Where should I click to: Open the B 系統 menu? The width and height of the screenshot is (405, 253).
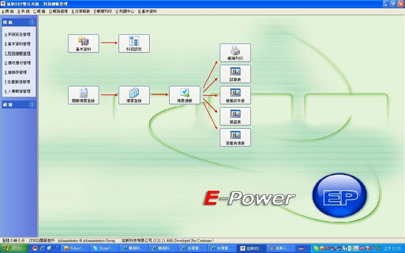[24, 11]
